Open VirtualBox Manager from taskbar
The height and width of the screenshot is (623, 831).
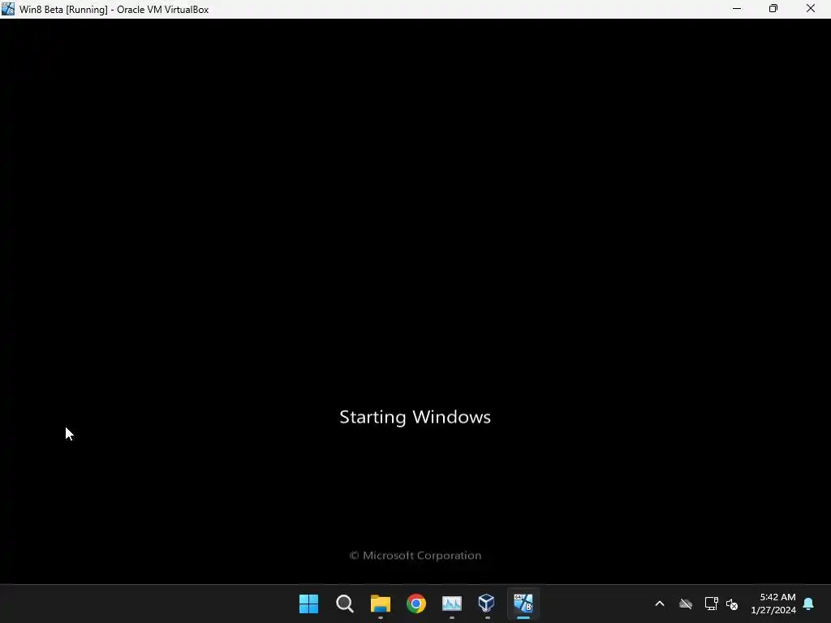pos(487,604)
